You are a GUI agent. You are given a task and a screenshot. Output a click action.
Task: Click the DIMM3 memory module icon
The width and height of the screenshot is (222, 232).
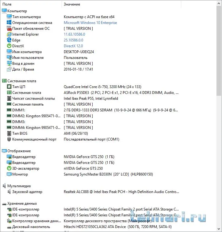(x=9, y=122)
